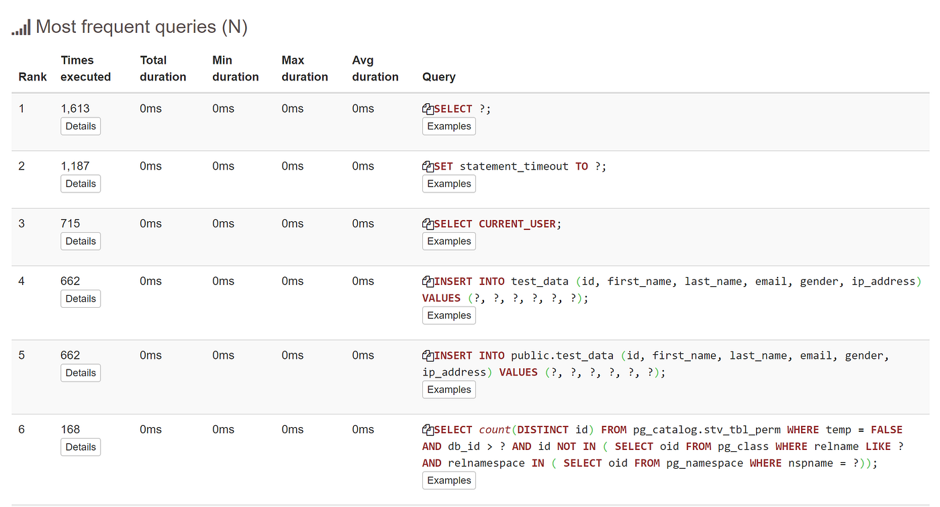The height and width of the screenshot is (507, 940).
Task: Select the 1,613 times executed value
Action: pos(75,109)
